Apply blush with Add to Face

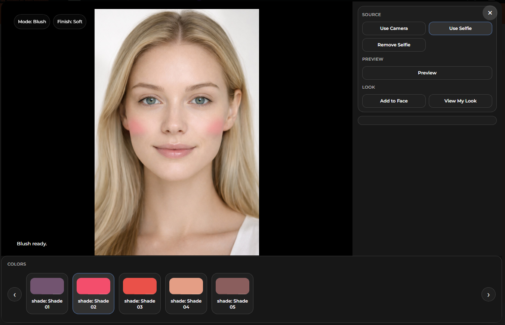point(394,101)
